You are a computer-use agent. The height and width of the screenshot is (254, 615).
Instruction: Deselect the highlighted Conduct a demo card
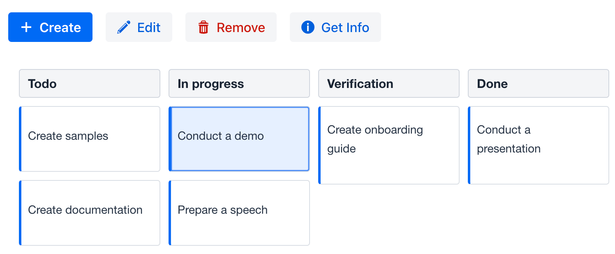pos(239,139)
